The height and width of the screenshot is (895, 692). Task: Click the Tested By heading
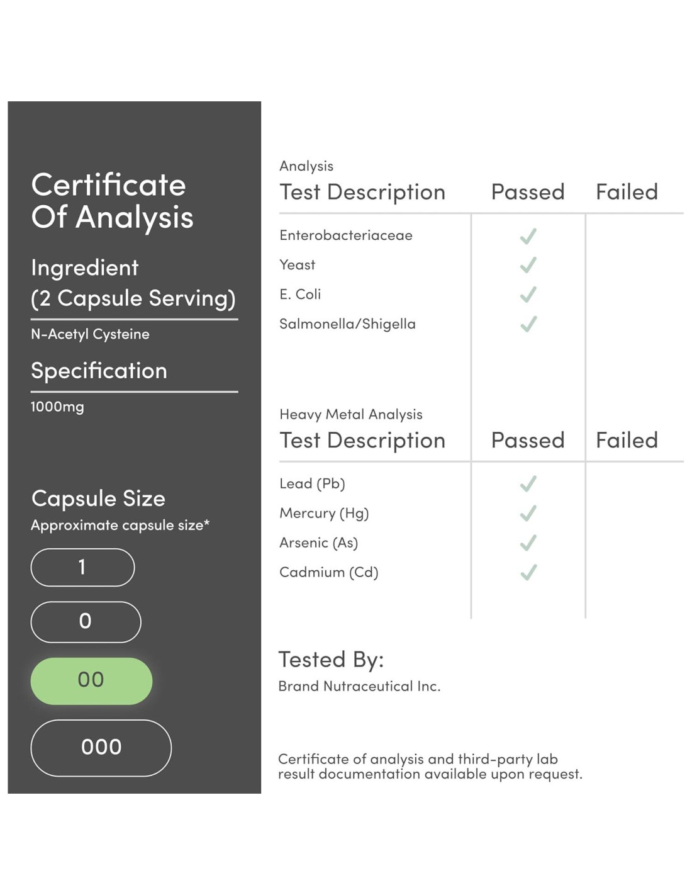click(331, 660)
